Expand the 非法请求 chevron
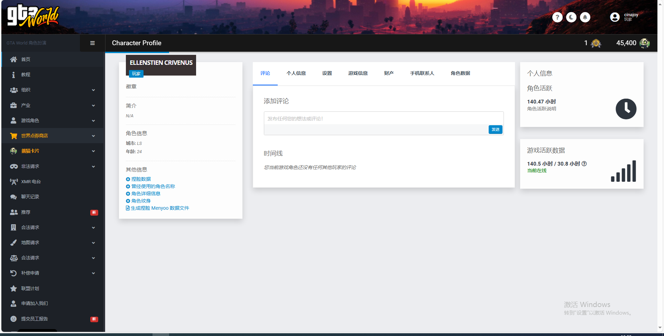This screenshot has height=336, width=664. pos(93,167)
